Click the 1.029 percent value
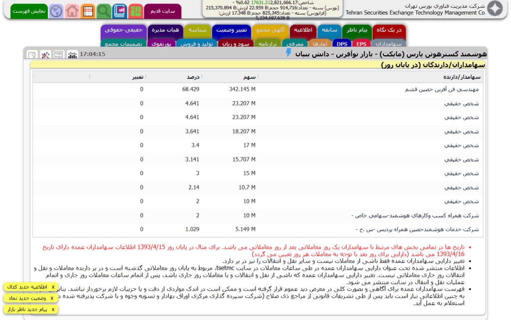This screenshot has height=320, width=511. (x=192, y=229)
